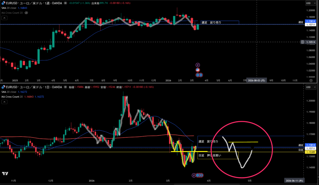Open the USD currency dropdown on weekly chart

(x=309, y=3)
